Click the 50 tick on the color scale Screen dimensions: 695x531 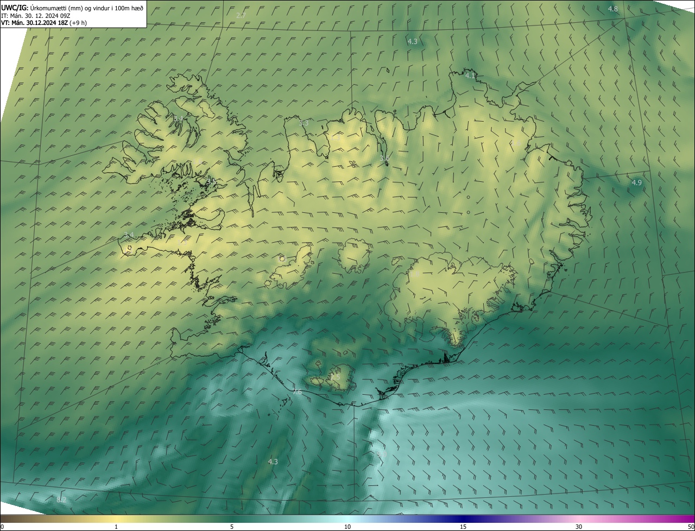(x=691, y=527)
